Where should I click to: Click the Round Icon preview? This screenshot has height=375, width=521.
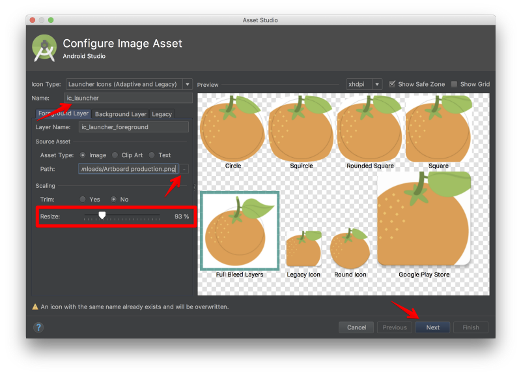pyautogui.click(x=350, y=248)
